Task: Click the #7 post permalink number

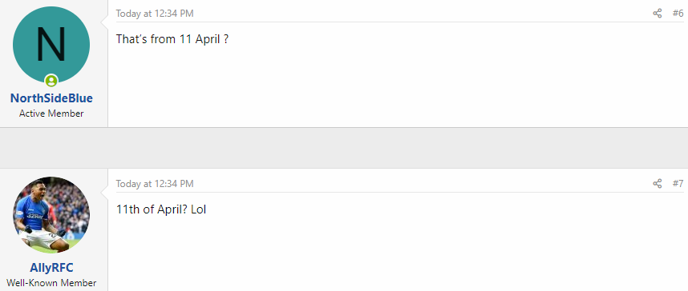Action: [678, 184]
